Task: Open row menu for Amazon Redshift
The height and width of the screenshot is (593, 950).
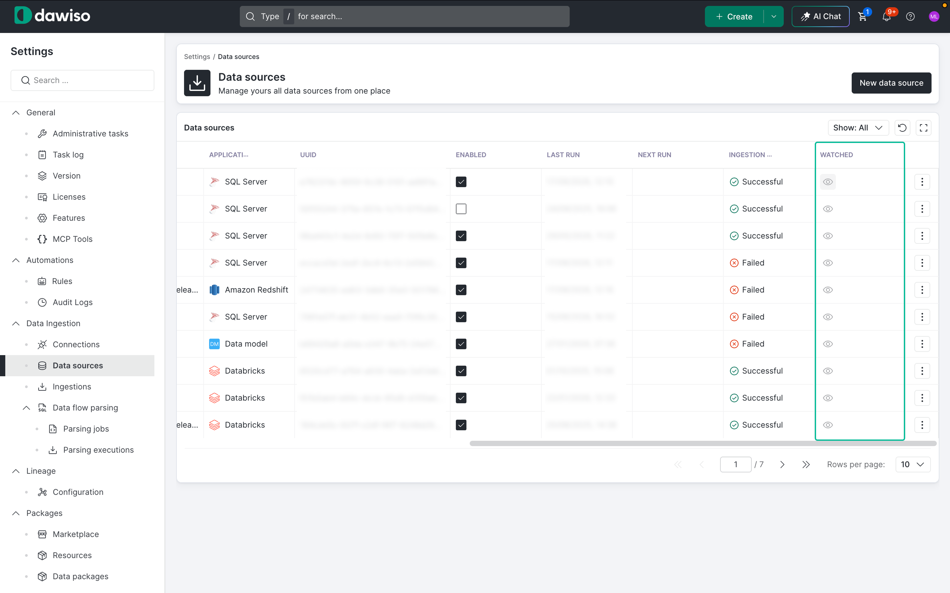Action: (922, 290)
